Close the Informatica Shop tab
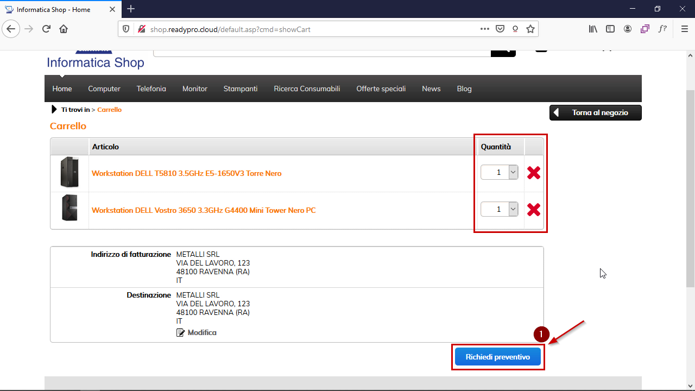Image resolution: width=695 pixels, height=391 pixels. pyautogui.click(x=113, y=9)
